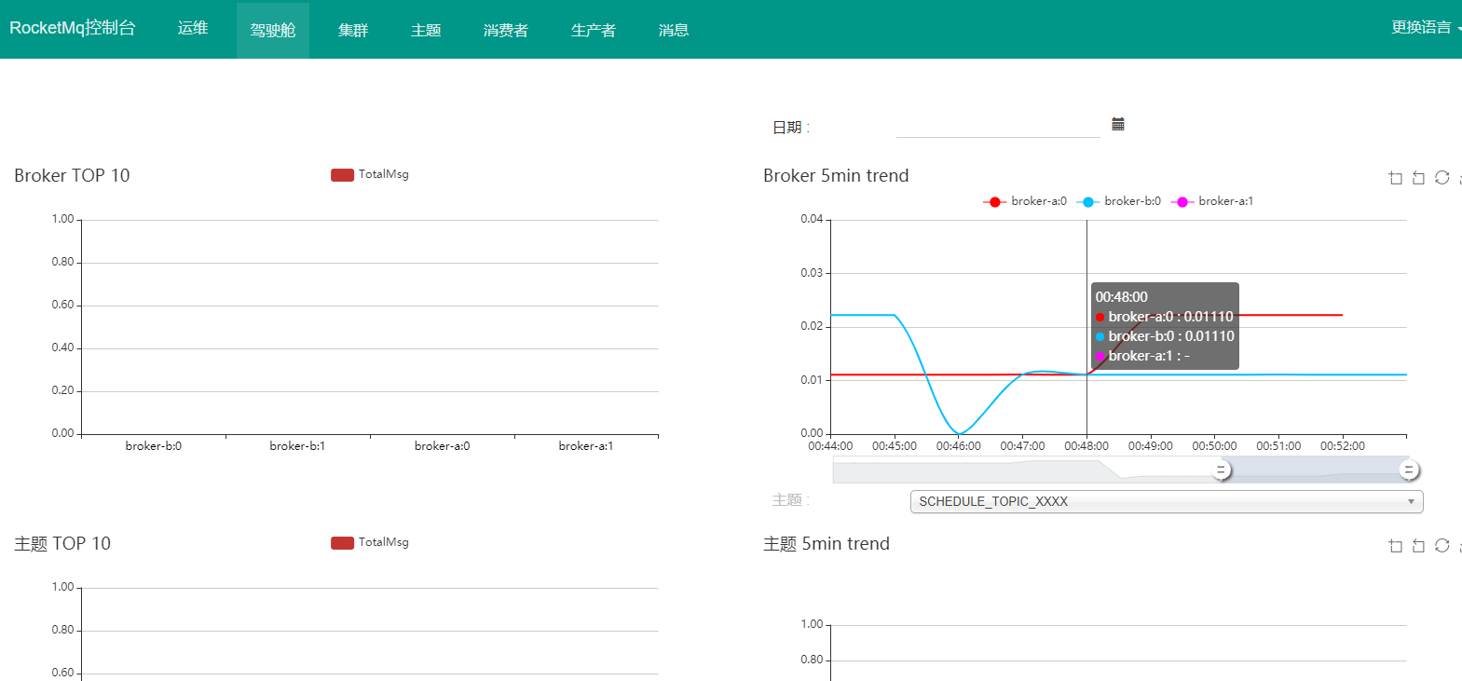The image size is (1462, 681).
Task: Click the 主题 TOP 10 chart title
Action: click(62, 543)
